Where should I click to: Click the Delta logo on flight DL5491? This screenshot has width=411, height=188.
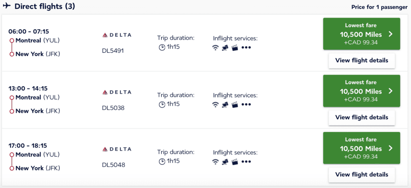[x=117, y=35]
